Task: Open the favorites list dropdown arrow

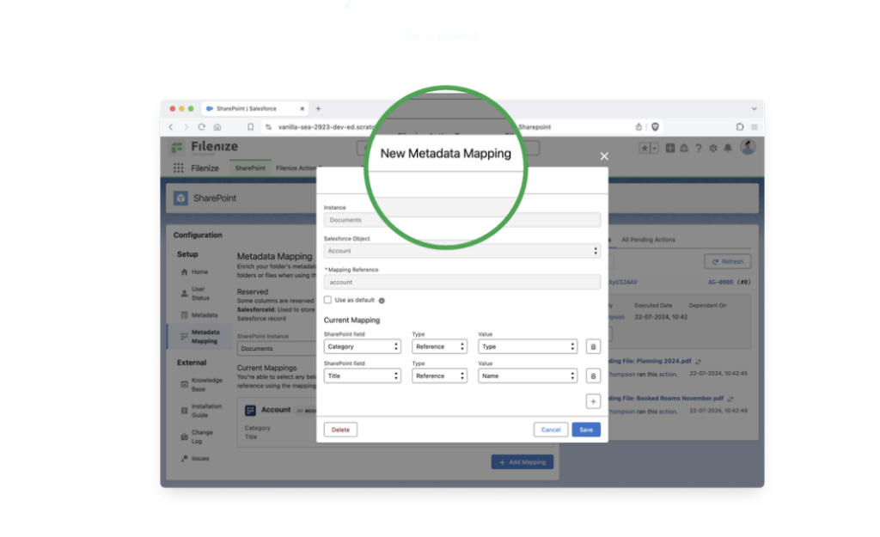Action: pyautogui.click(x=654, y=148)
